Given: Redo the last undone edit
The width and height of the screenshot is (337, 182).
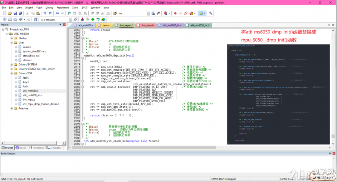Looking at the screenshot, I should click(x=50, y=13).
